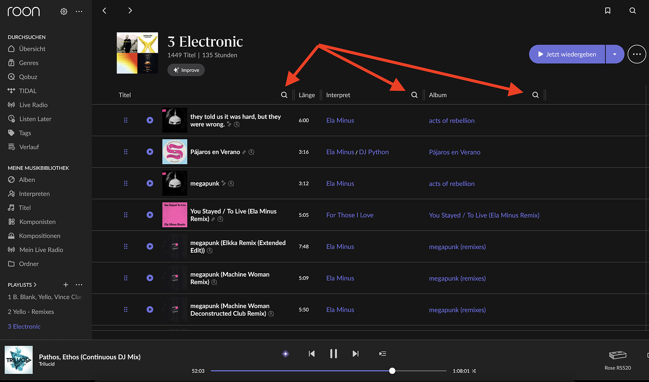Filter the Interpret column with its magnifier
This screenshot has width=649, height=382.
[414, 95]
